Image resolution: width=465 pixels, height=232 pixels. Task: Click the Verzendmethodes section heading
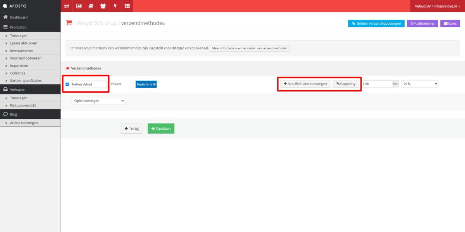[x=86, y=68]
